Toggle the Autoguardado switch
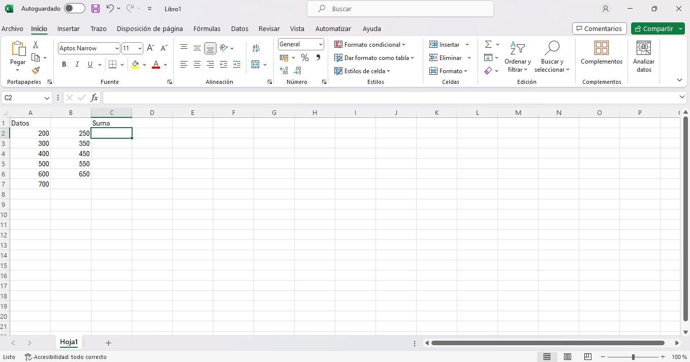690x362 pixels. click(x=74, y=9)
